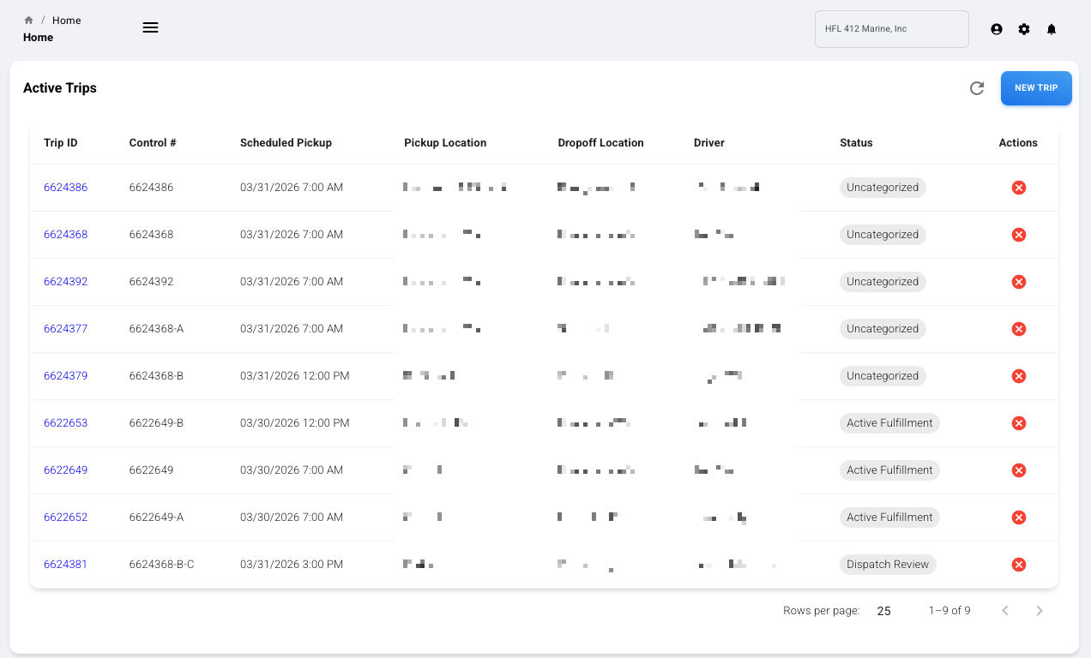The image size is (1091, 658).
Task: Cancel trip 6622649 using its red X icon
Action: 1018,470
